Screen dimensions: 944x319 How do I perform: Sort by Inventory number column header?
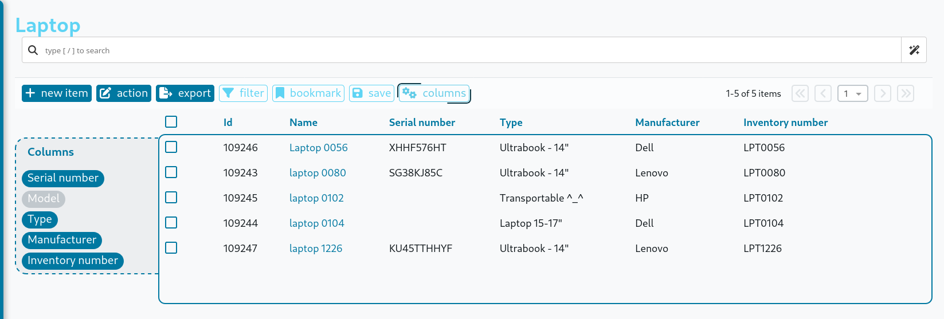tap(785, 123)
